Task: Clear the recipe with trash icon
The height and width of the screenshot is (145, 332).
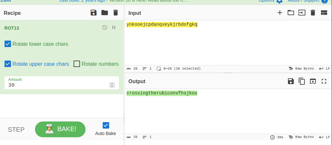Action: tap(116, 13)
